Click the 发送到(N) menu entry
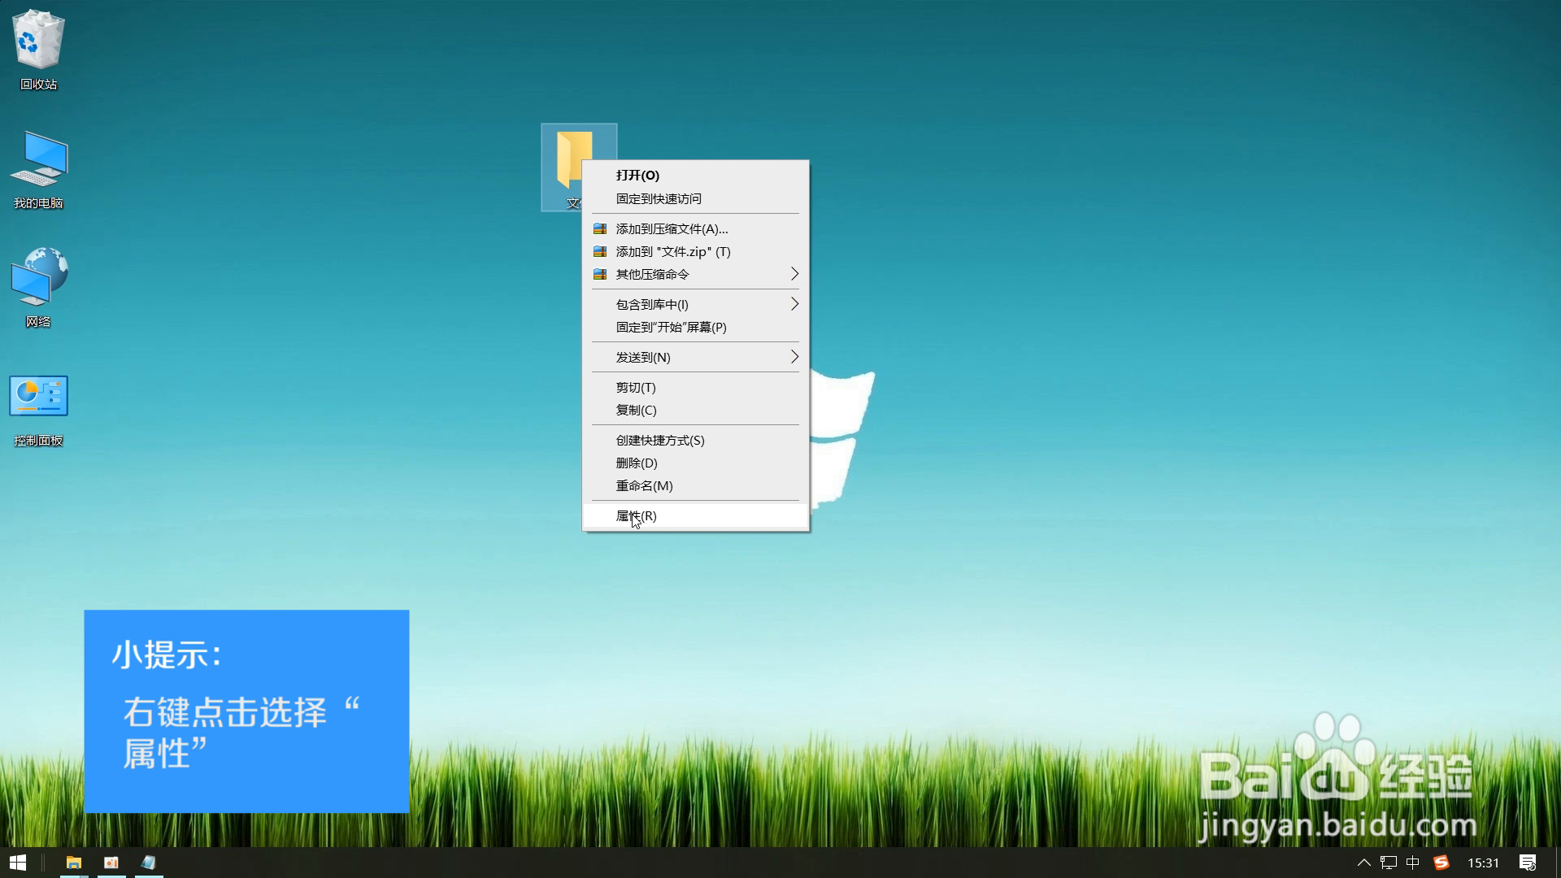The image size is (1561, 878). tap(696, 358)
